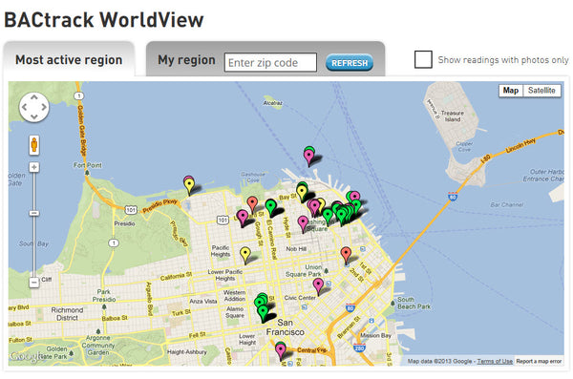Click pink marker at Washington Square
Screen dimensions: 573x379
[303, 223]
